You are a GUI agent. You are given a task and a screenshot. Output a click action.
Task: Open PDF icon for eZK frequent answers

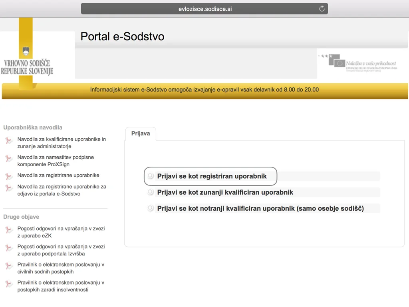(x=9, y=230)
